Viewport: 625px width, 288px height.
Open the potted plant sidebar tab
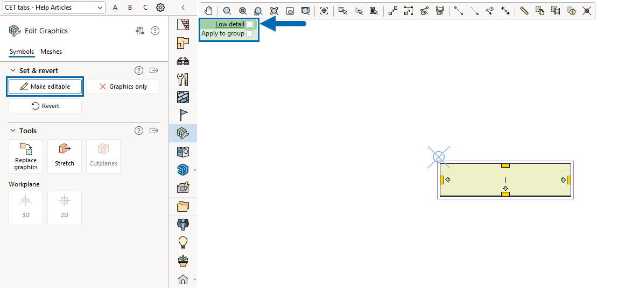pyautogui.click(x=182, y=261)
